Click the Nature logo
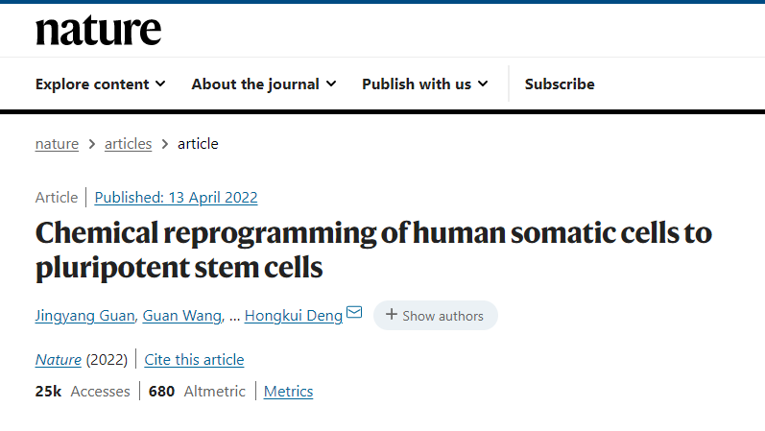This screenshot has height=431, width=765. pos(98,30)
